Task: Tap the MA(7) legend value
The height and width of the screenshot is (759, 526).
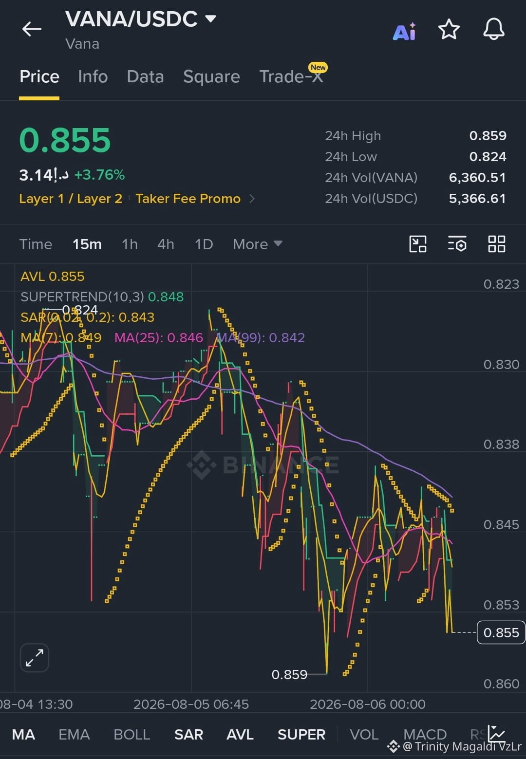Action: click(61, 337)
